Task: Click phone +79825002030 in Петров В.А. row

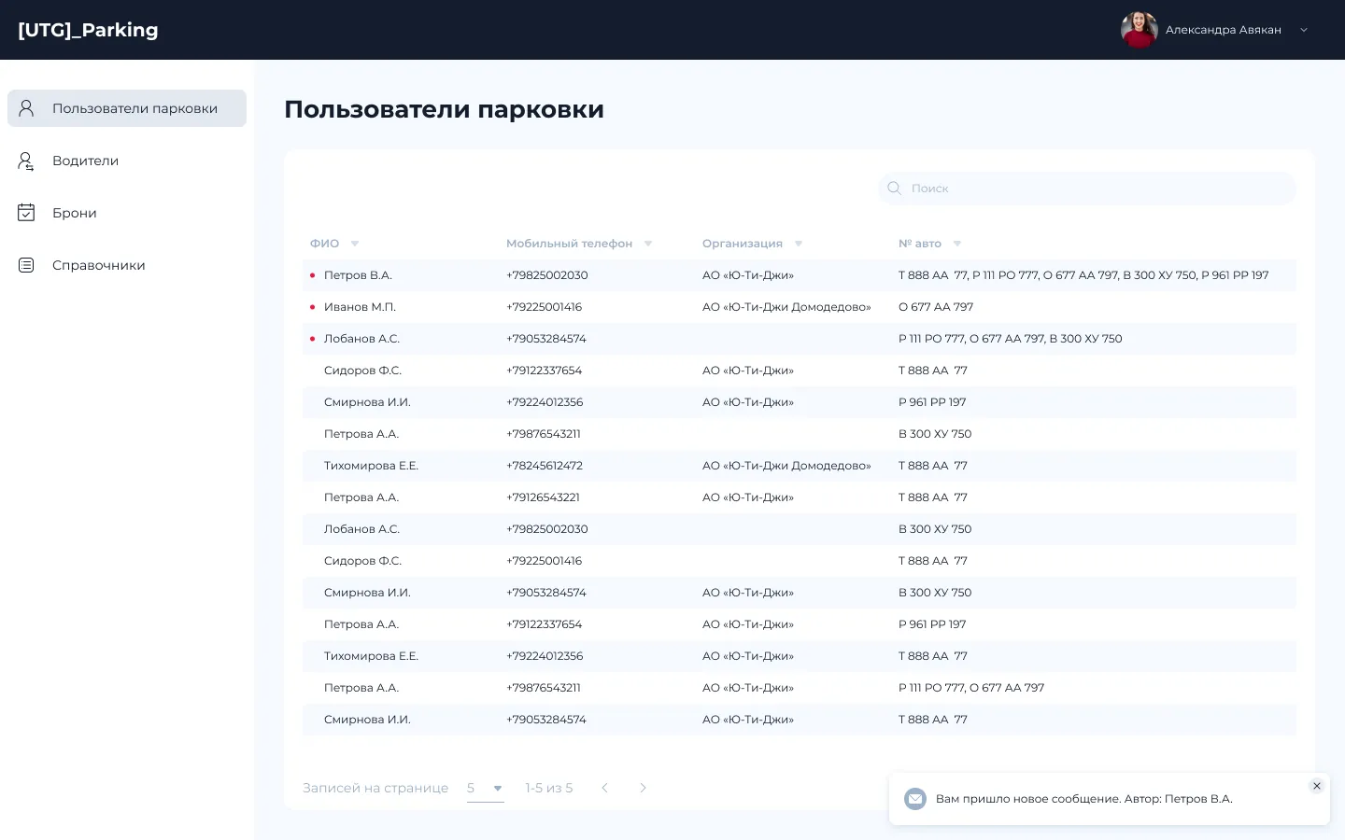Action: coord(547,275)
